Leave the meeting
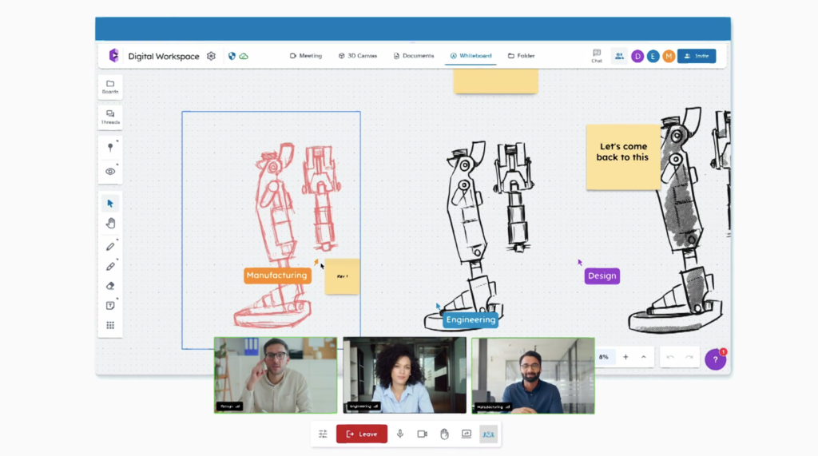This screenshot has height=456, width=818. (362, 434)
